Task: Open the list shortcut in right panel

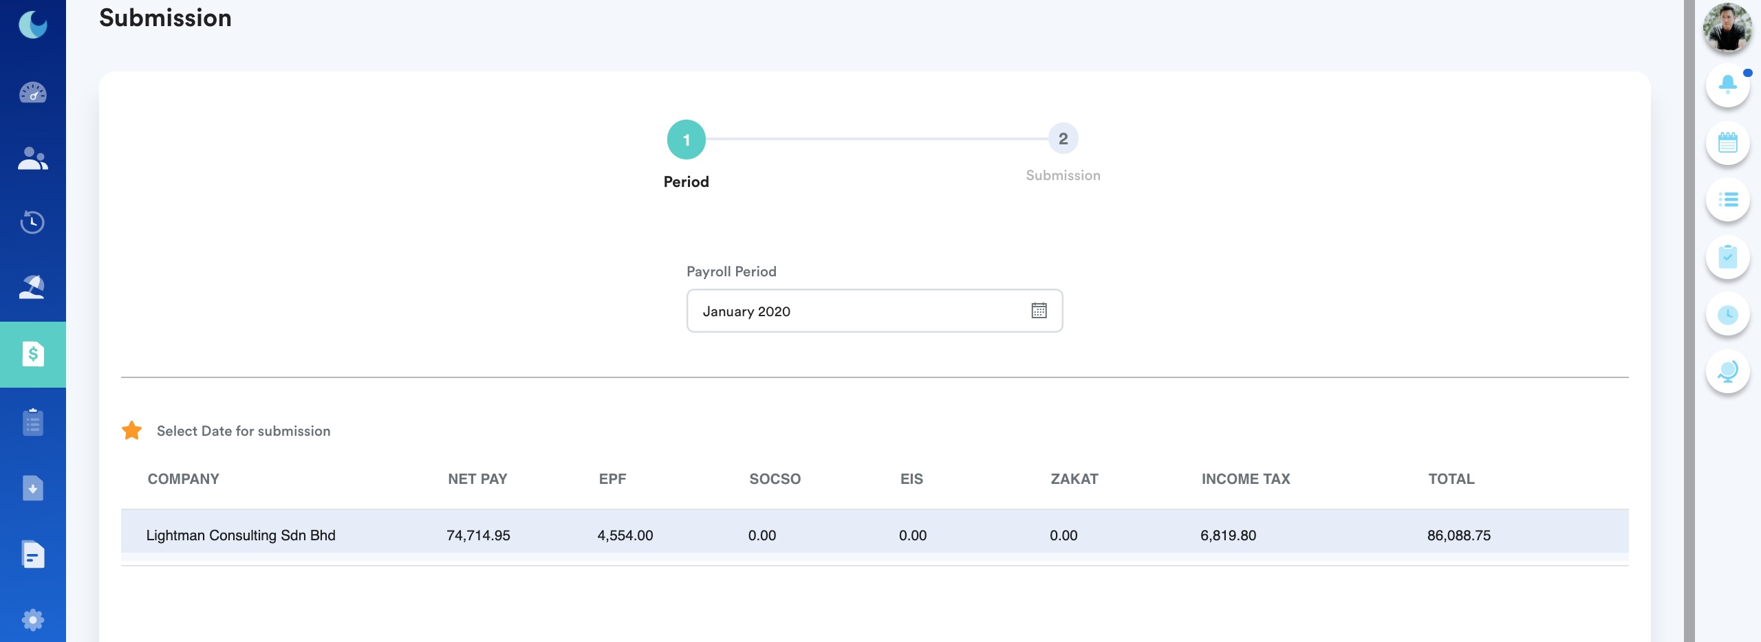Action: [1727, 200]
